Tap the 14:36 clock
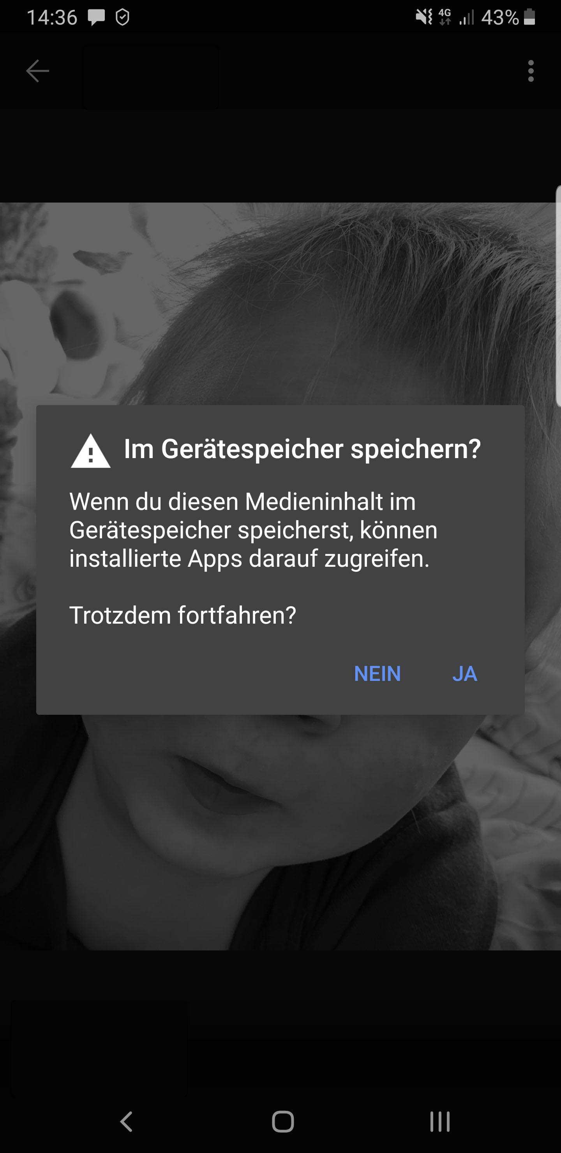 tap(52, 18)
